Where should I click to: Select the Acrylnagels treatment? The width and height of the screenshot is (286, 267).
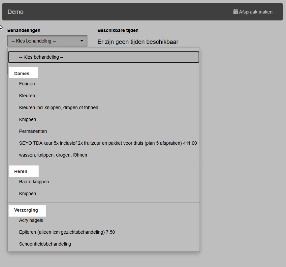coord(31,220)
